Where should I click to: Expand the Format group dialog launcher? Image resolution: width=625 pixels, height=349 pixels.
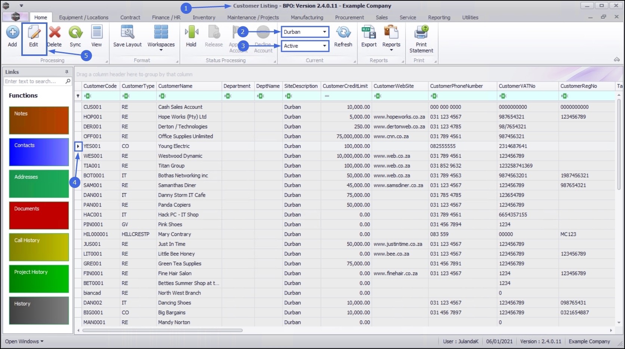click(178, 62)
